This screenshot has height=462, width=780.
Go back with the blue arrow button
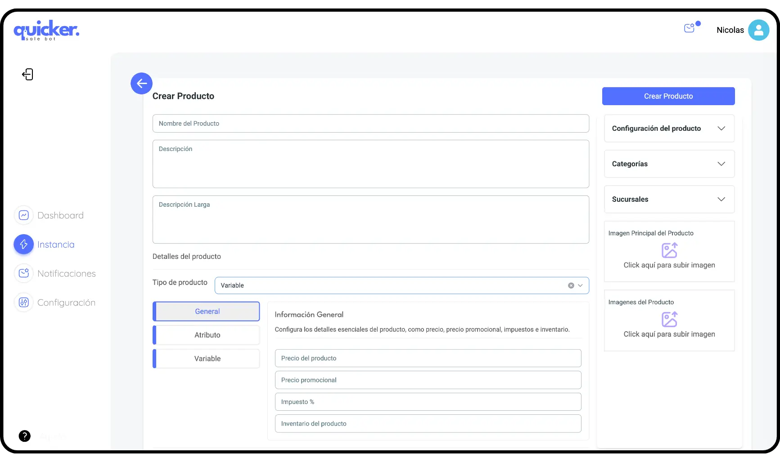coord(142,83)
